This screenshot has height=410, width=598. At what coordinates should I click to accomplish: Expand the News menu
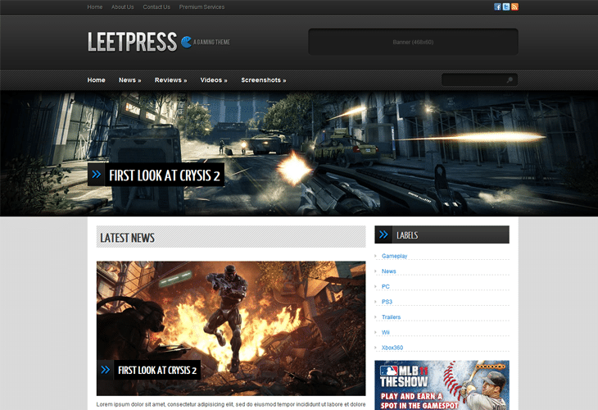click(x=129, y=80)
